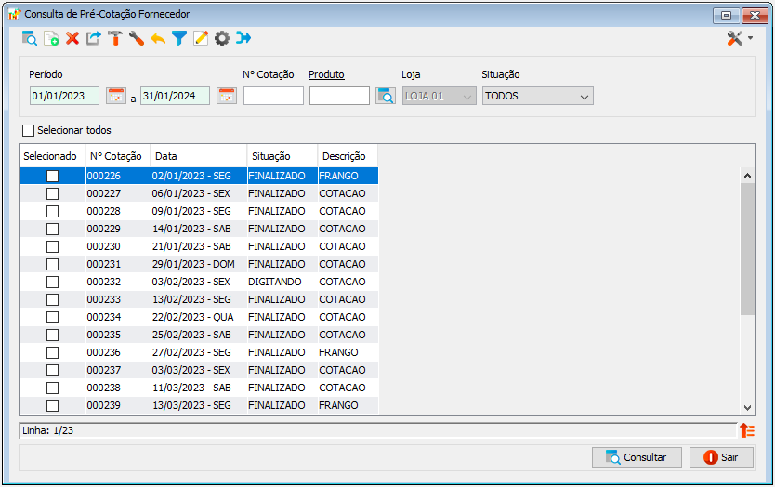This screenshot has height=487, width=775.
Task: Click the Nº Cotação input field
Action: (x=273, y=96)
